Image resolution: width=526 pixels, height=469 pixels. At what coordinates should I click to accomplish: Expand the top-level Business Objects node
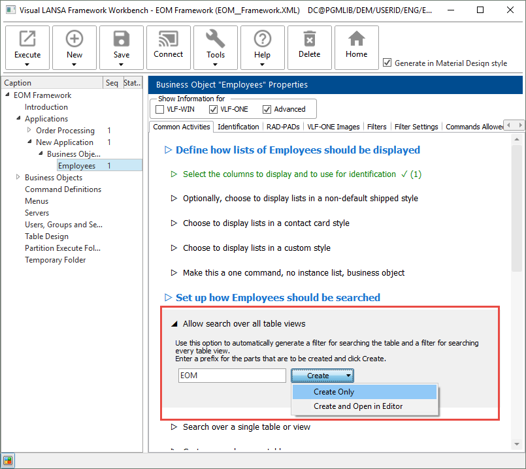18,177
